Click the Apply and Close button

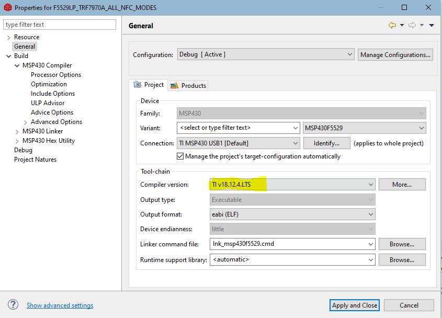(355, 305)
